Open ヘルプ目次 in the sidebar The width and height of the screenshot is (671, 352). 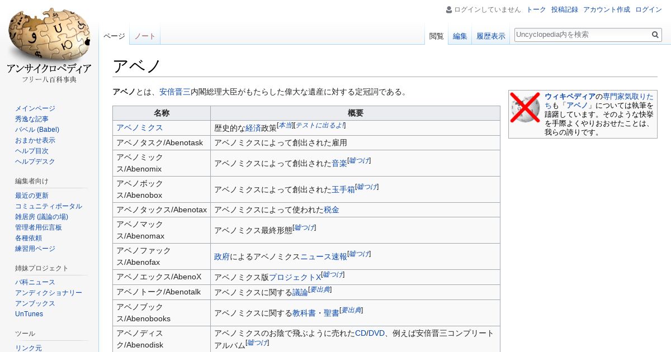click(x=32, y=151)
